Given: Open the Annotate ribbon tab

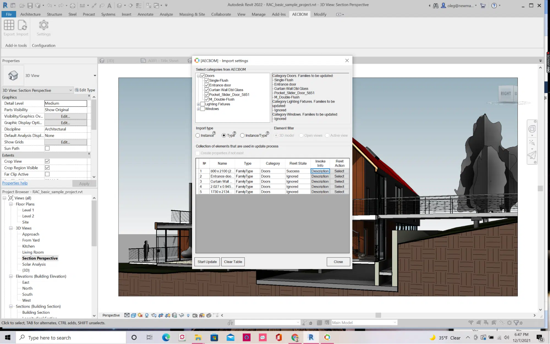Looking at the screenshot, I should pos(146,14).
